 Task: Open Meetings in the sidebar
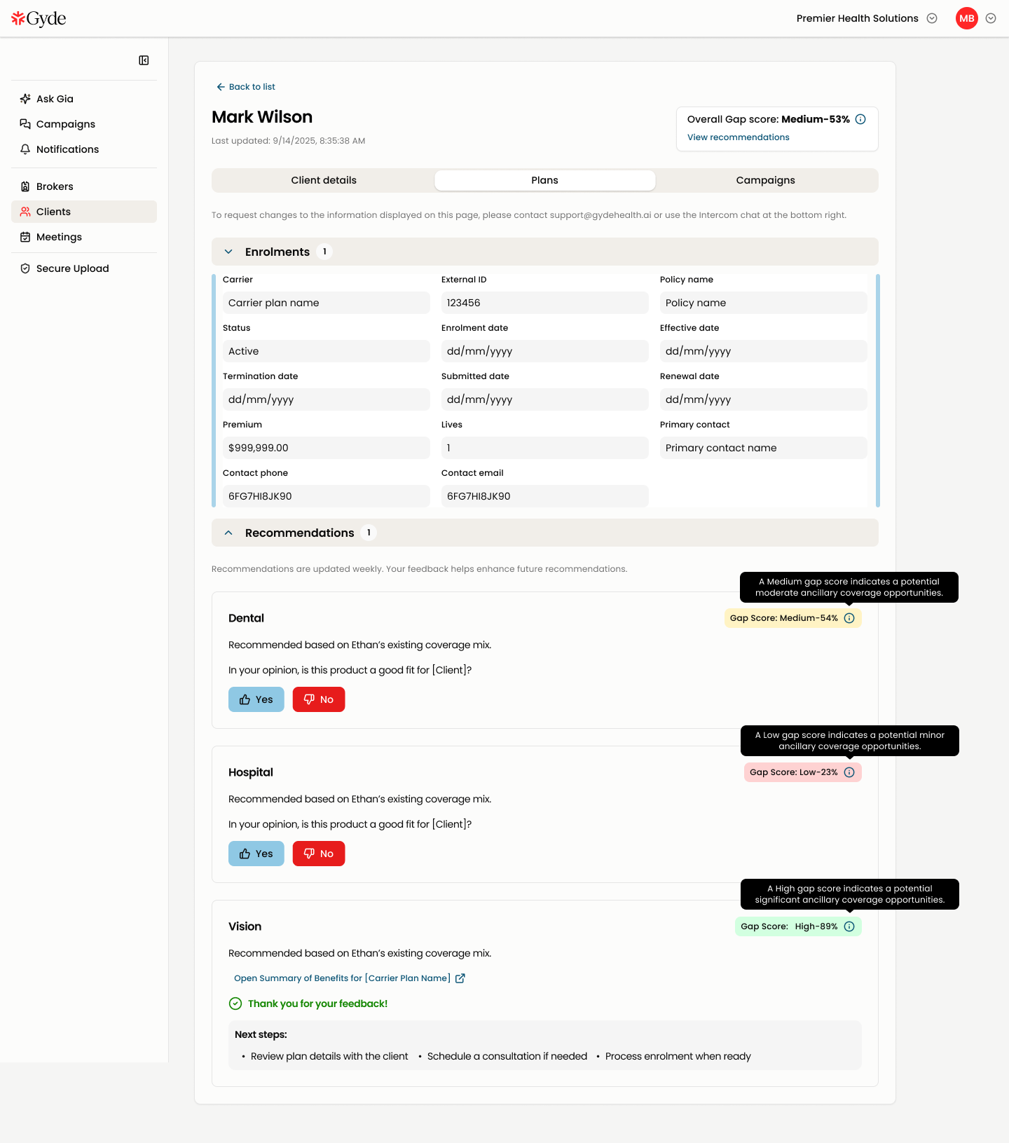84,237
